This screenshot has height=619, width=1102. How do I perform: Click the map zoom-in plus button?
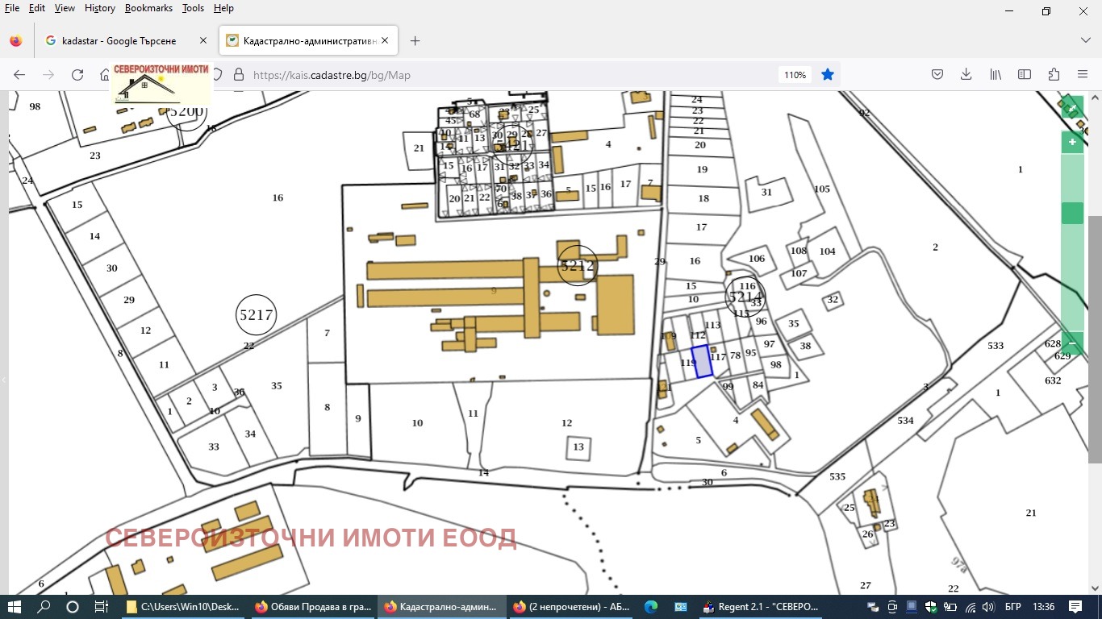coord(1071,142)
